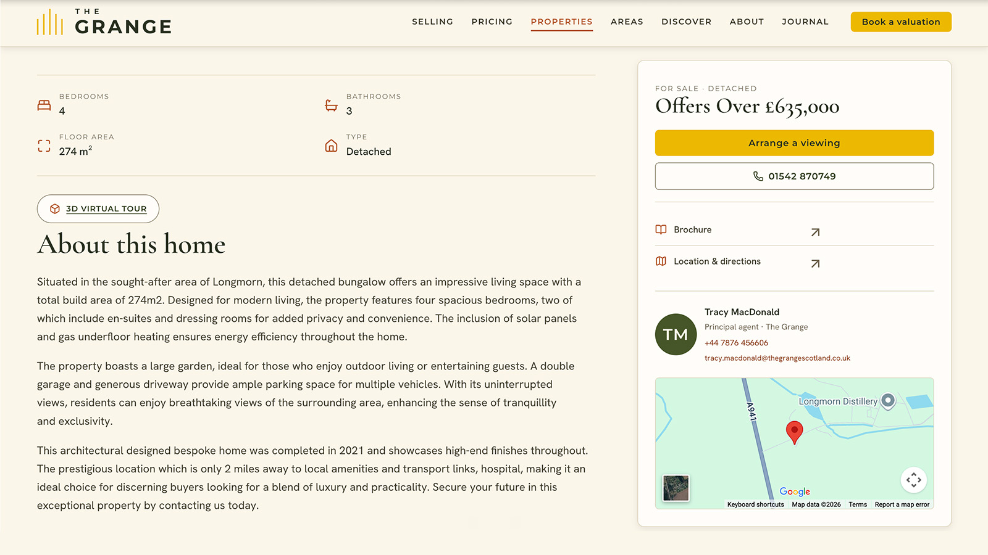This screenshot has width=988, height=555.
Task: Click the 'Tracy MacDonald' agent name
Action: [742, 312]
